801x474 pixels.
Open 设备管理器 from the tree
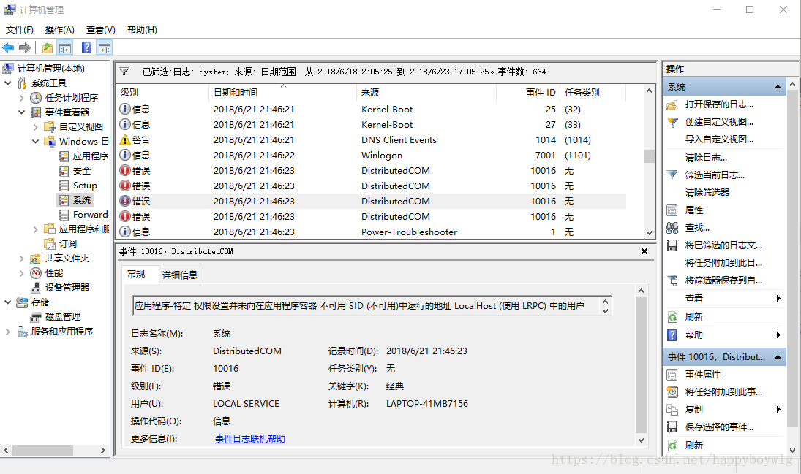67,288
